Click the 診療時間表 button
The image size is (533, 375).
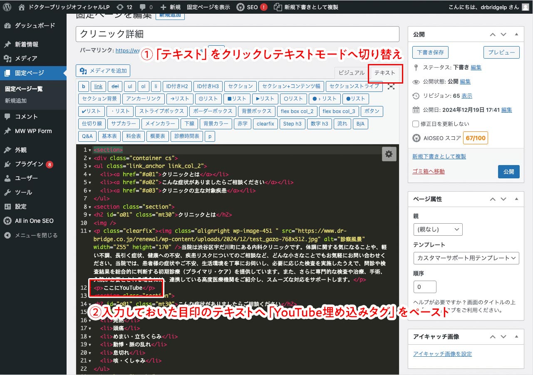pos(187,136)
